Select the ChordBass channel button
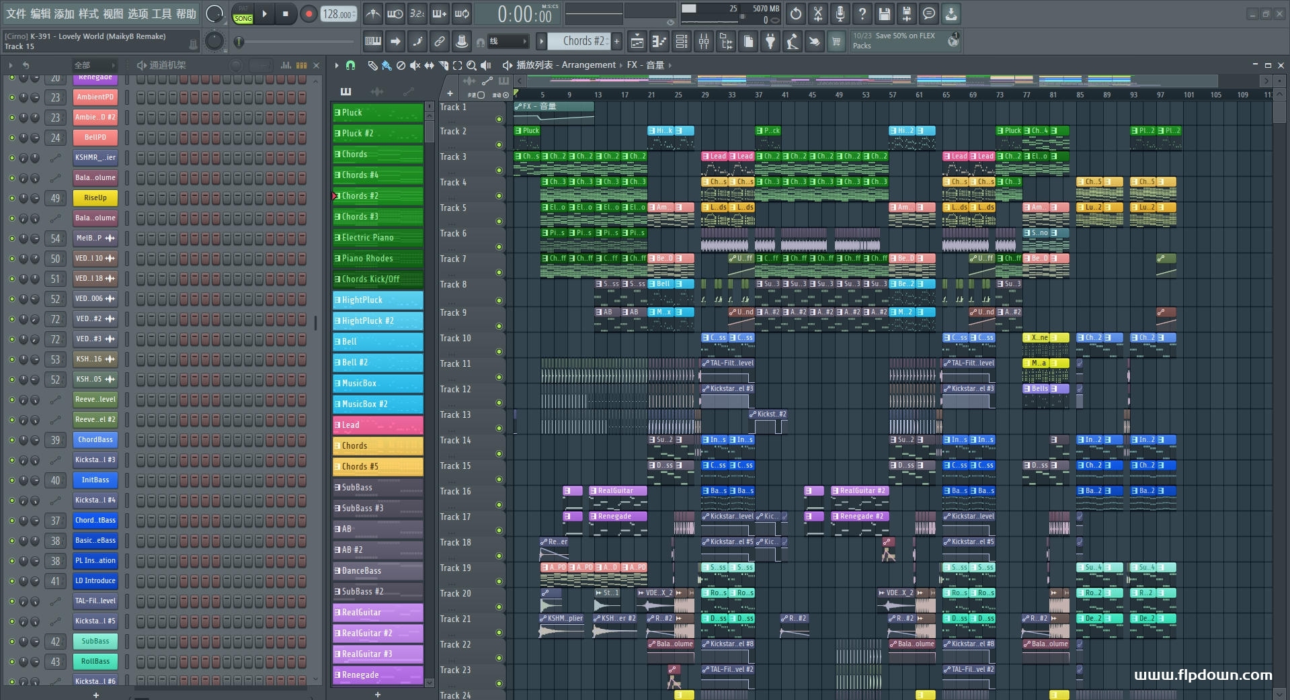Image resolution: width=1290 pixels, height=700 pixels. [95, 440]
